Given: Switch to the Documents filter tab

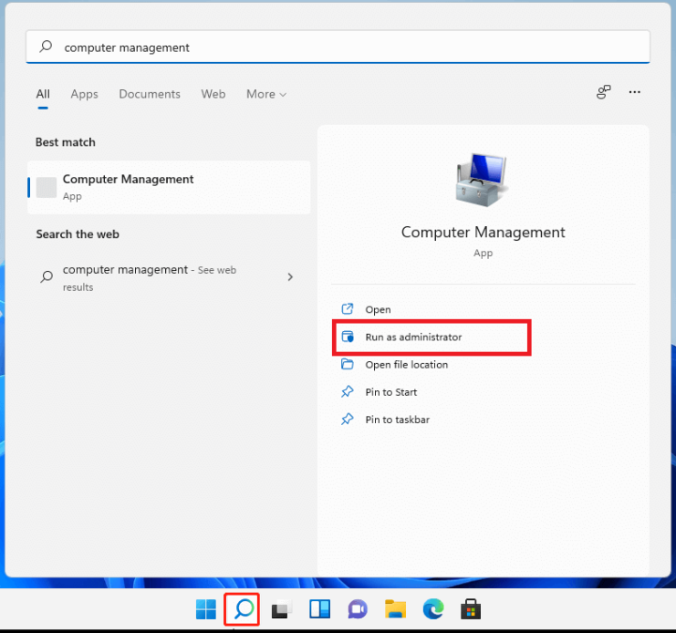Looking at the screenshot, I should point(150,94).
